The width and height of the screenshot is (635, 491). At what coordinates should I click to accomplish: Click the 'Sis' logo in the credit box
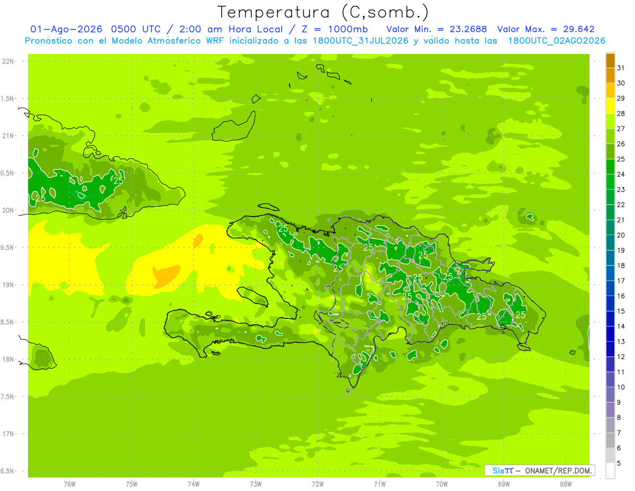pos(498,470)
